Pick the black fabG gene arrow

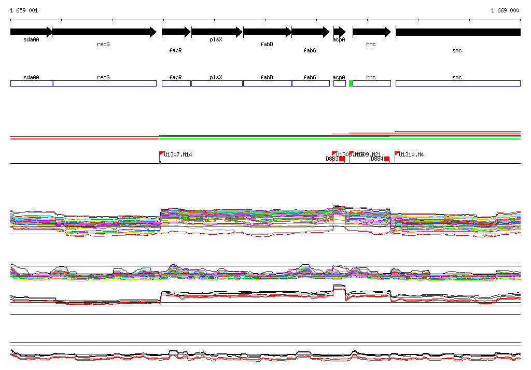click(311, 32)
